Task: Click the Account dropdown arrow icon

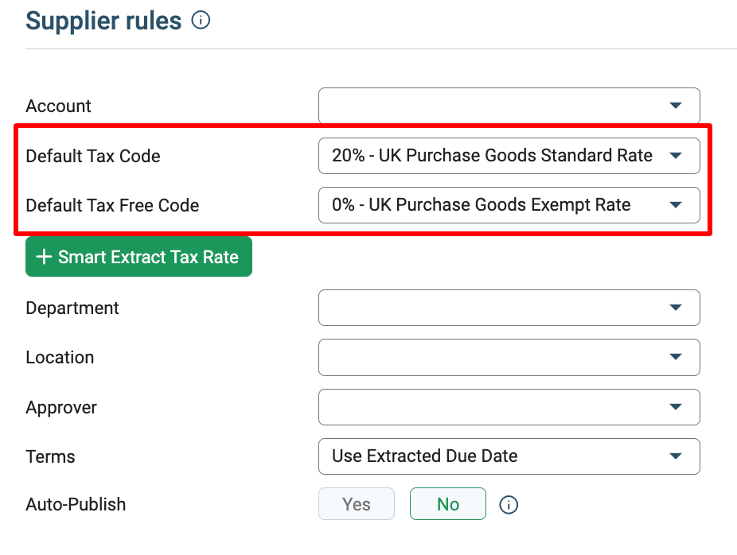Action: click(x=676, y=106)
